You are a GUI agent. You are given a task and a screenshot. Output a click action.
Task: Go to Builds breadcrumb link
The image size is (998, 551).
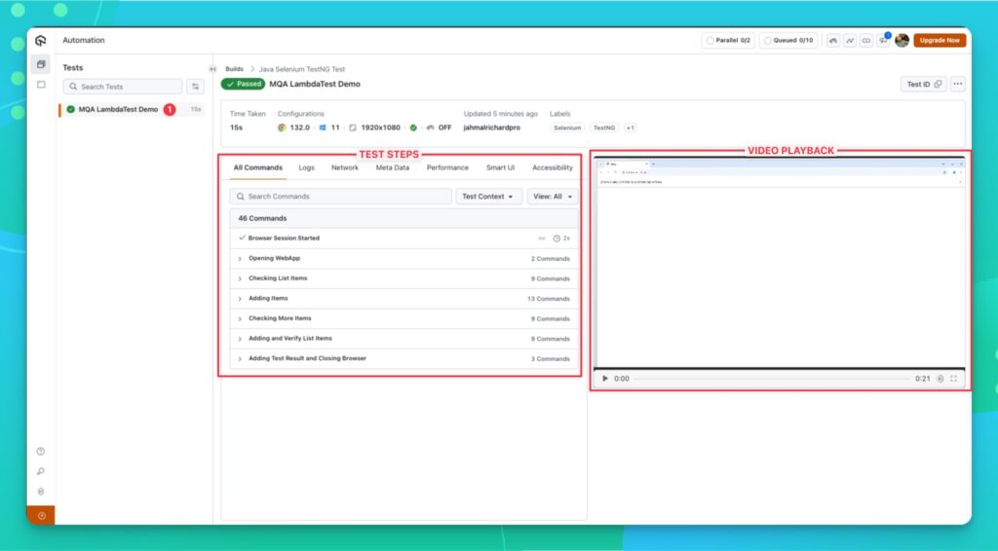click(234, 69)
